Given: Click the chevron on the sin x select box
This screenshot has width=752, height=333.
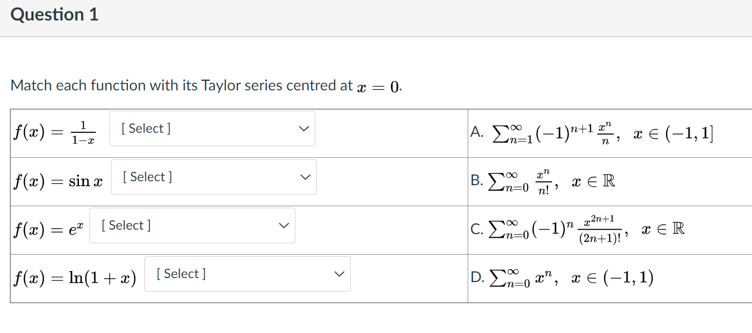Looking at the screenshot, I should 305,177.
